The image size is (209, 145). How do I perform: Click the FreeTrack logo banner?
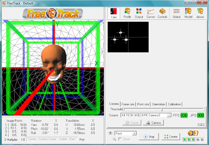click(x=53, y=14)
